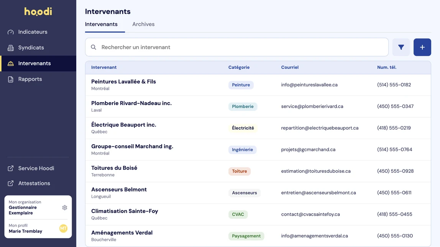Select Intervenants in the sidebar
The width and height of the screenshot is (440, 247).
(38, 63)
